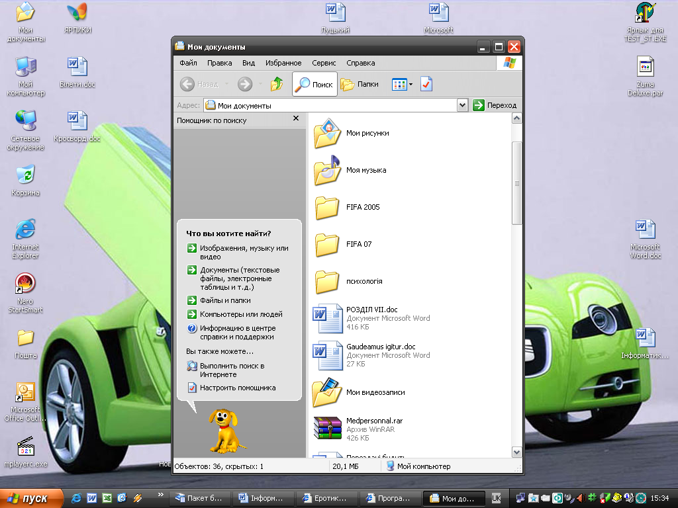Select the Мои рисунки folder

[x=351, y=133]
